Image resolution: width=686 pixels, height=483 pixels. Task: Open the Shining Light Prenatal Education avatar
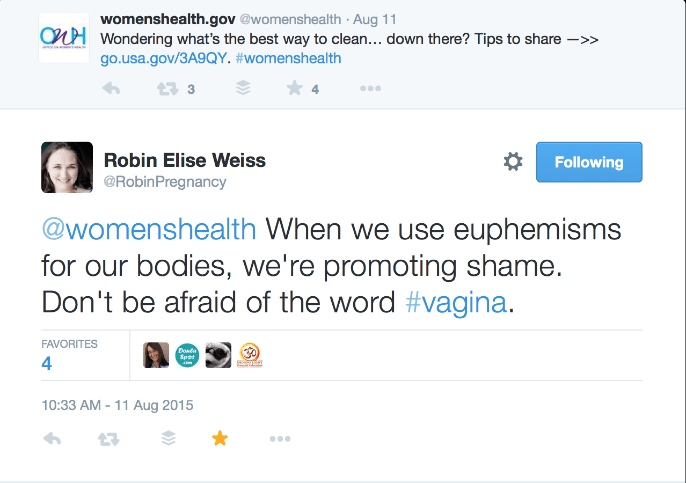pos(250,355)
